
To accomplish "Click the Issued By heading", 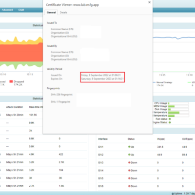I will [x=52, y=46].
